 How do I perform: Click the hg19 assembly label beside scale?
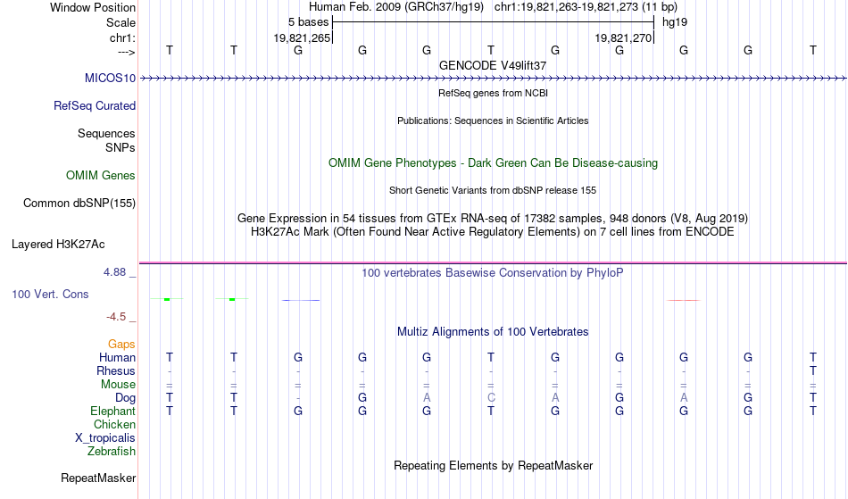pyautogui.click(x=675, y=22)
